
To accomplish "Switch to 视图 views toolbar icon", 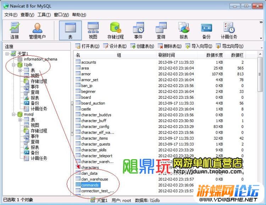I will (x=93, y=31).
